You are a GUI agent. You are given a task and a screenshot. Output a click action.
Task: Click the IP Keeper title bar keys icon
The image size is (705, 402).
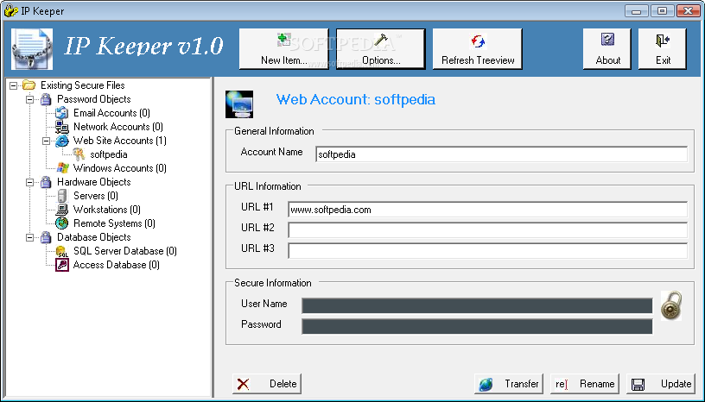pos(10,10)
